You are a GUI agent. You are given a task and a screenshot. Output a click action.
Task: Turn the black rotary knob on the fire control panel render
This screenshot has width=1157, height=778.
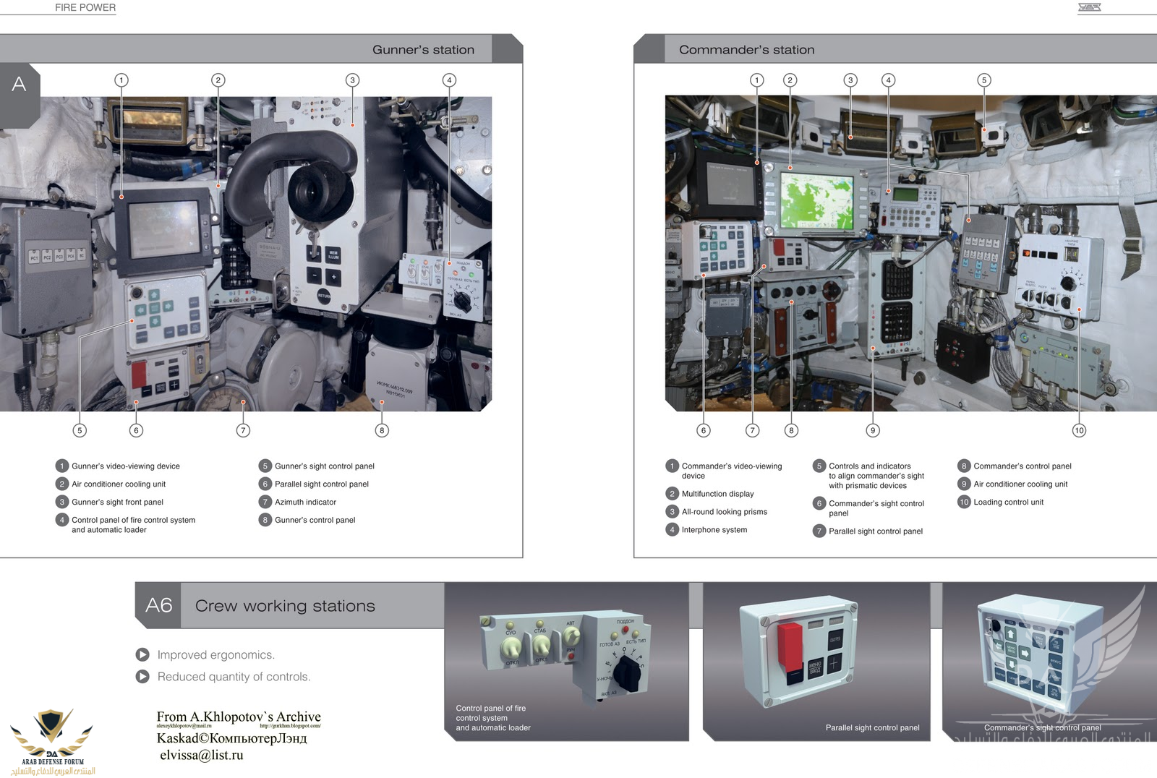click(626, 673)
